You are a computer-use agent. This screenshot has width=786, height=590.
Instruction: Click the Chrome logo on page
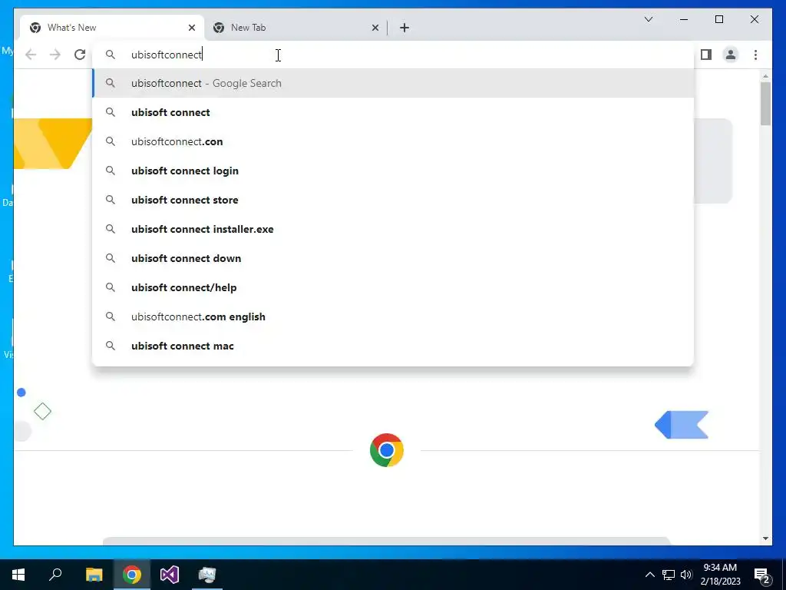coord(387,450)
